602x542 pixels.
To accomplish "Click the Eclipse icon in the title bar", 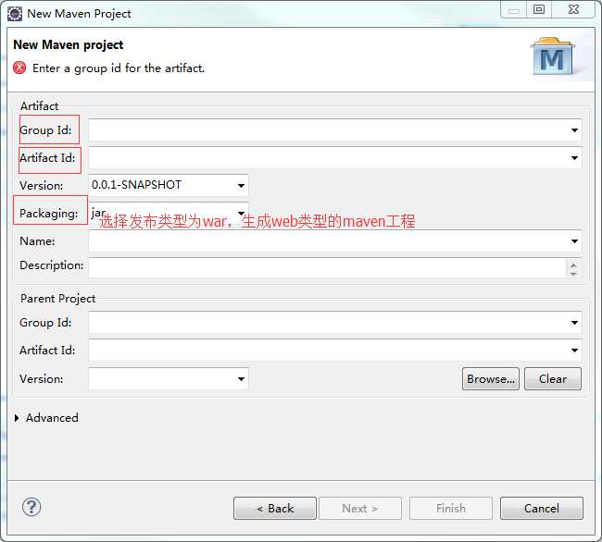I will pyautogui.click(x=15, y=14).
